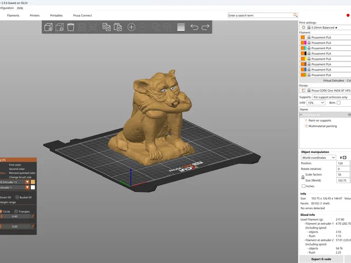Select Multimaterial painting in the object list
Viewport: 351px width, 263px height.
pyautogui.click(x=322, y=126)
